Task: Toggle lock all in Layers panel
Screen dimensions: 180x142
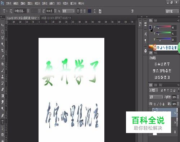Action: pyautogui.click(x=163, y=104)
